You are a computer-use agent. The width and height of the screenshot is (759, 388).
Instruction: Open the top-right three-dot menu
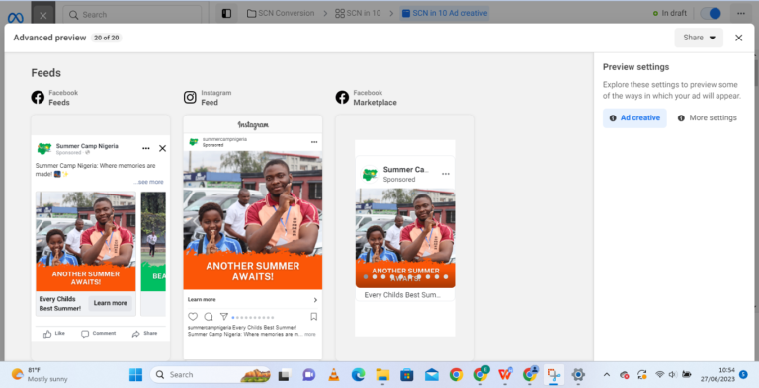741,13
